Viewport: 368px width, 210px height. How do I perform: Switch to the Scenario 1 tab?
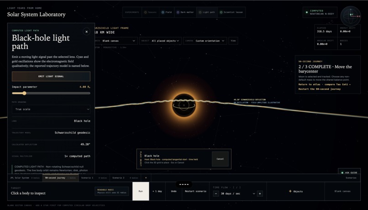point(94,178)
